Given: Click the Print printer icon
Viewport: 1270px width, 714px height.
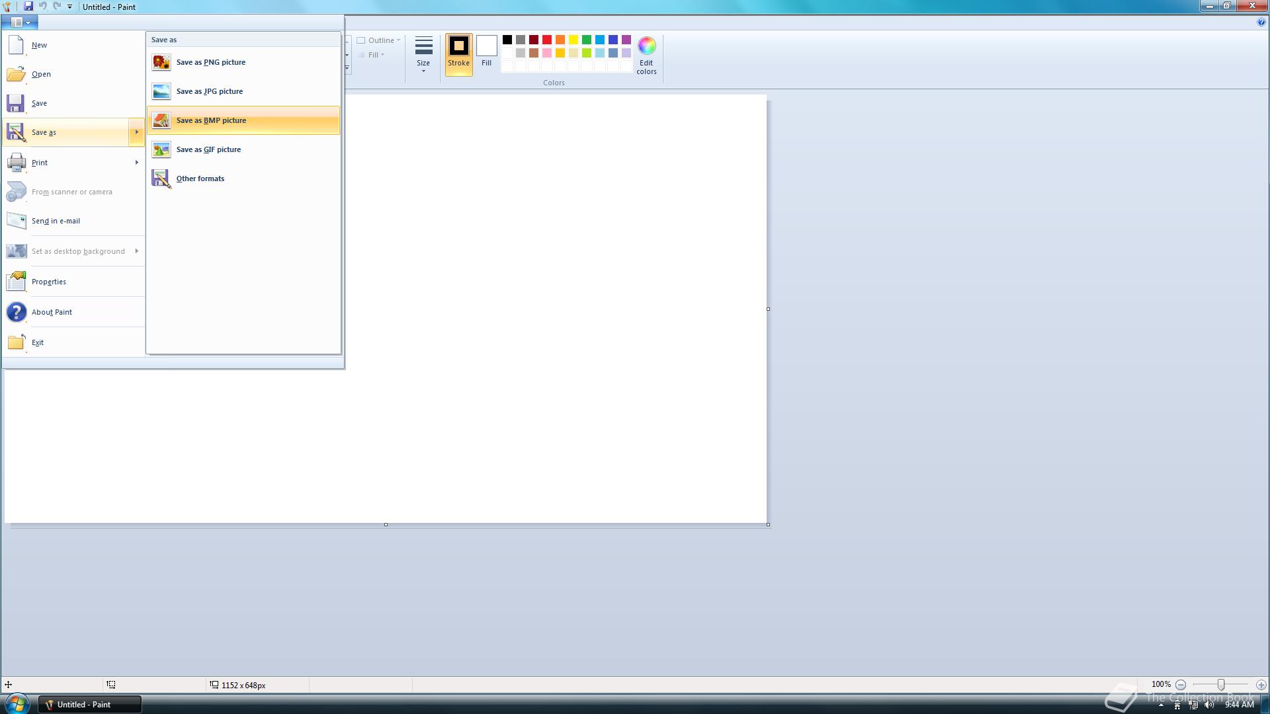Looking at the screenshot, I should tap(16, 163).
